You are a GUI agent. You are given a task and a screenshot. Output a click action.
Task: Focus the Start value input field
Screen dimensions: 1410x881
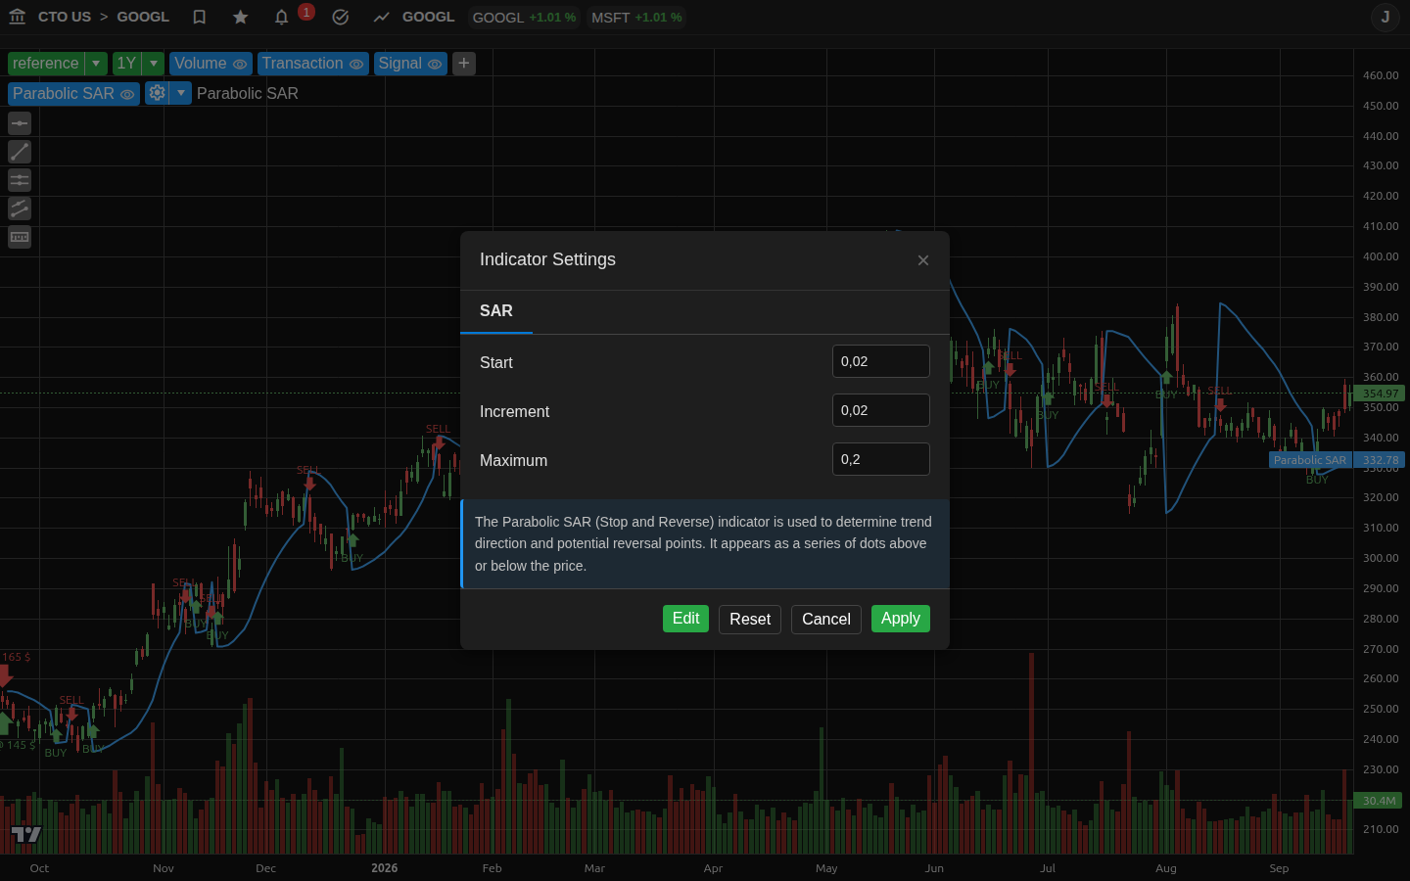pos(881,361)
